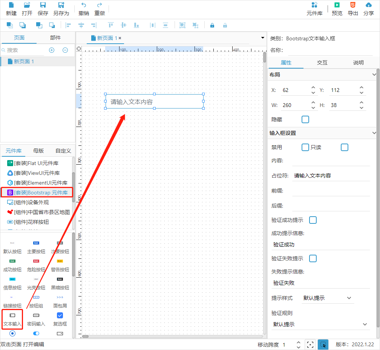Check the 只读 checkbox
This screenshot has height=350, width=380.
[x=345, y=147]
